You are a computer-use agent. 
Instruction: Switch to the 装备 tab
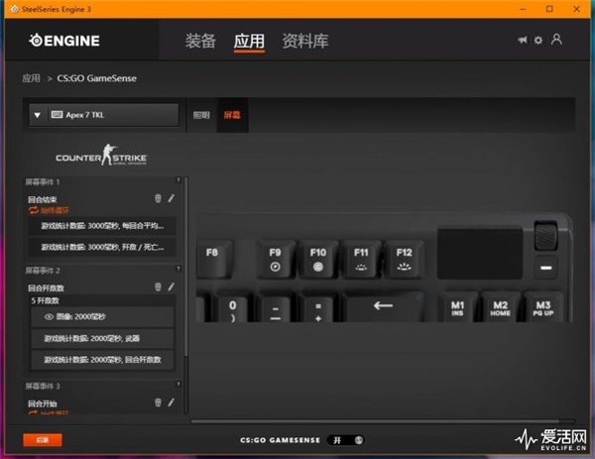pos(200,41)
